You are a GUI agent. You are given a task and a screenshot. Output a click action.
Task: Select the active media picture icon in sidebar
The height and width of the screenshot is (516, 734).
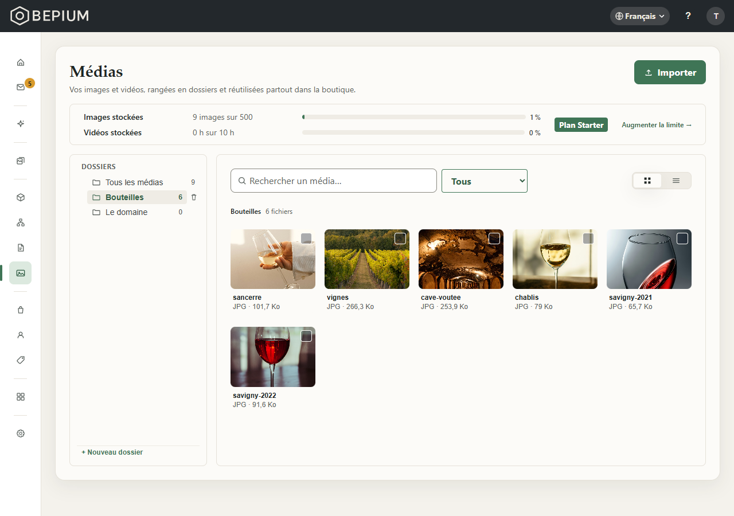21,273
